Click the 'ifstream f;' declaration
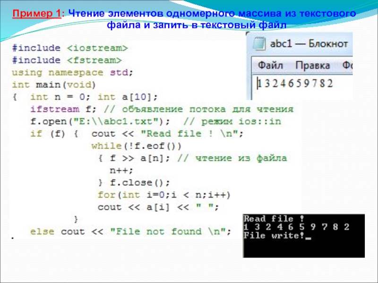 coord(63,109)
